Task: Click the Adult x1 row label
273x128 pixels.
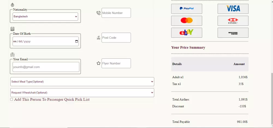Action: 178,77
